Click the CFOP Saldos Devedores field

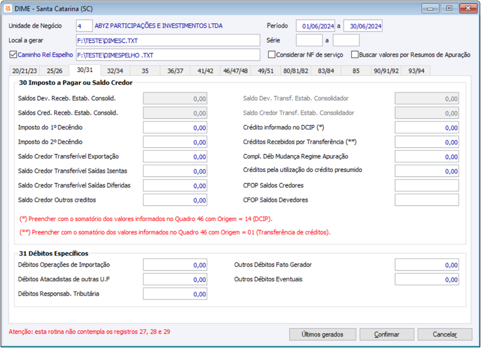point(427,200)
